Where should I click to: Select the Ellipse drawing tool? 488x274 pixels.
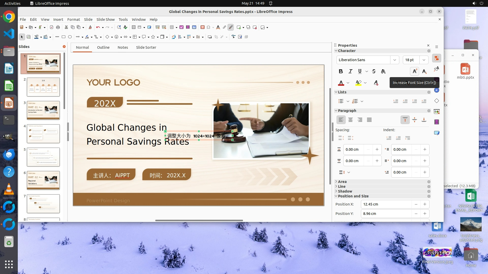[70, 37]
